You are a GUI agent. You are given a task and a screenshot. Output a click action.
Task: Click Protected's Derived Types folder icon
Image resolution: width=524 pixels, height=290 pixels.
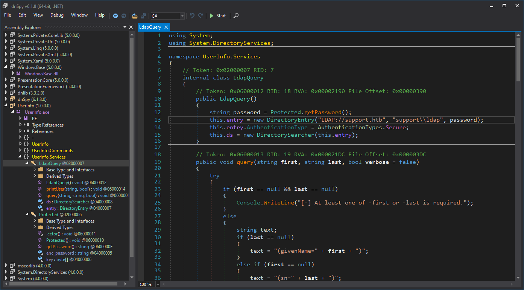(41, 227)
